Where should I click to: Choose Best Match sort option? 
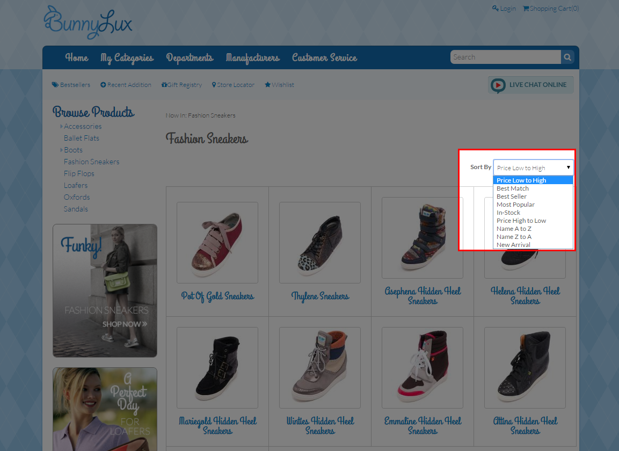[533, 188]
